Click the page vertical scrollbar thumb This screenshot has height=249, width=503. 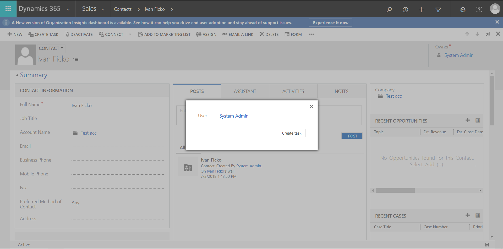click(492, 101)
